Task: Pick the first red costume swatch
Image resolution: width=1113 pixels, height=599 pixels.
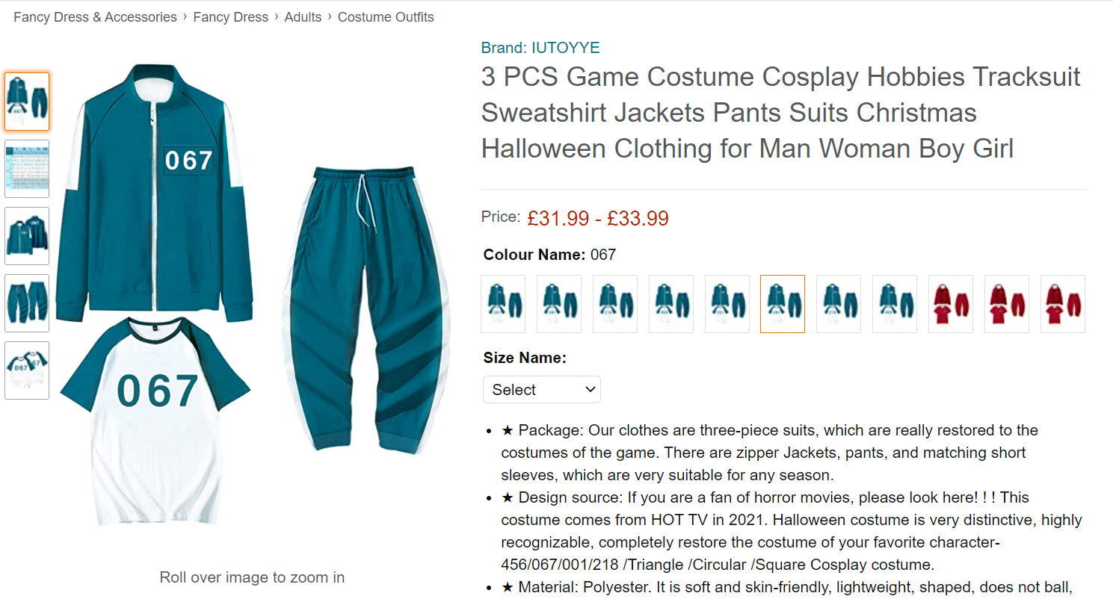Action: coord(951,304)
